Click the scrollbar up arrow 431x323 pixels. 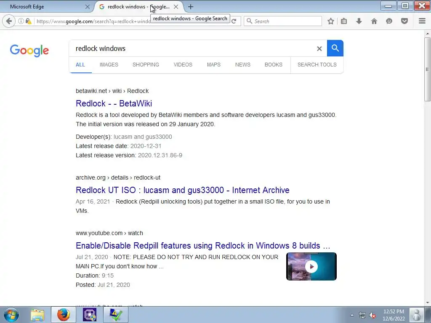pyautogui.click(x=428, y=34)
